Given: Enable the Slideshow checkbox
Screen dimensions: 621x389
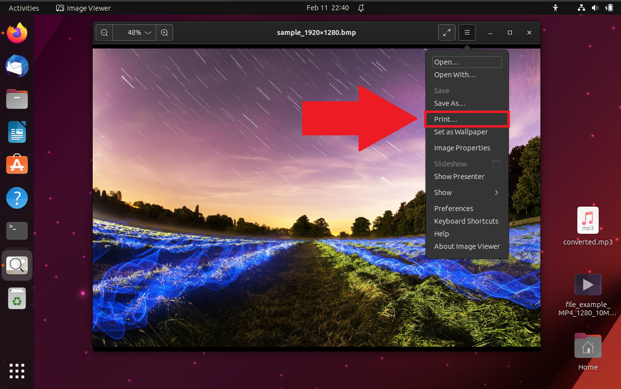Looking at the screenshot, I should (496, 164).
